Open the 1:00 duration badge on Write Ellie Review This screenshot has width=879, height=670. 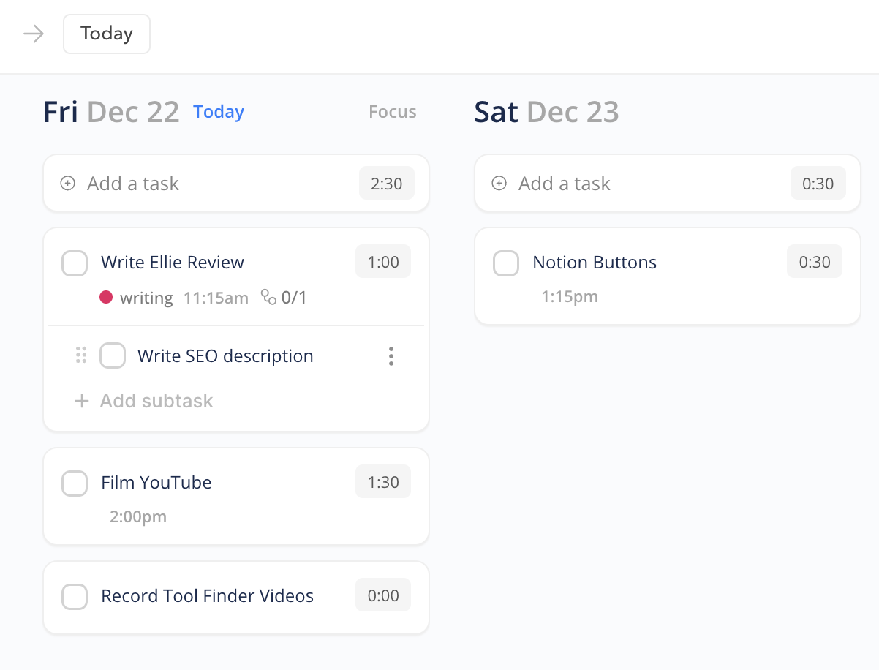tap(382, 261)
